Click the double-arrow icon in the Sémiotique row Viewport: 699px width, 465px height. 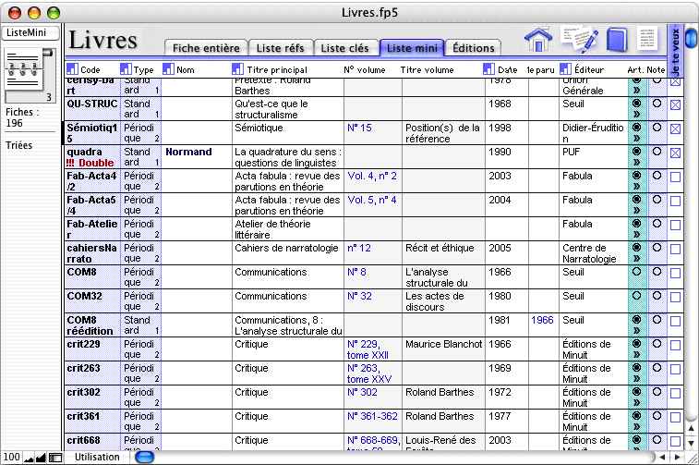click(x=636, y=139)
